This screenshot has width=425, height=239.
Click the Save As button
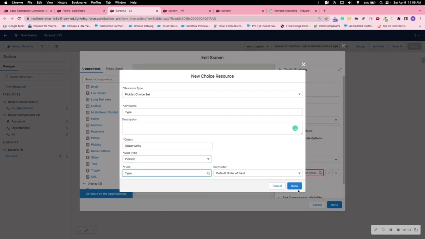point(397,46)
